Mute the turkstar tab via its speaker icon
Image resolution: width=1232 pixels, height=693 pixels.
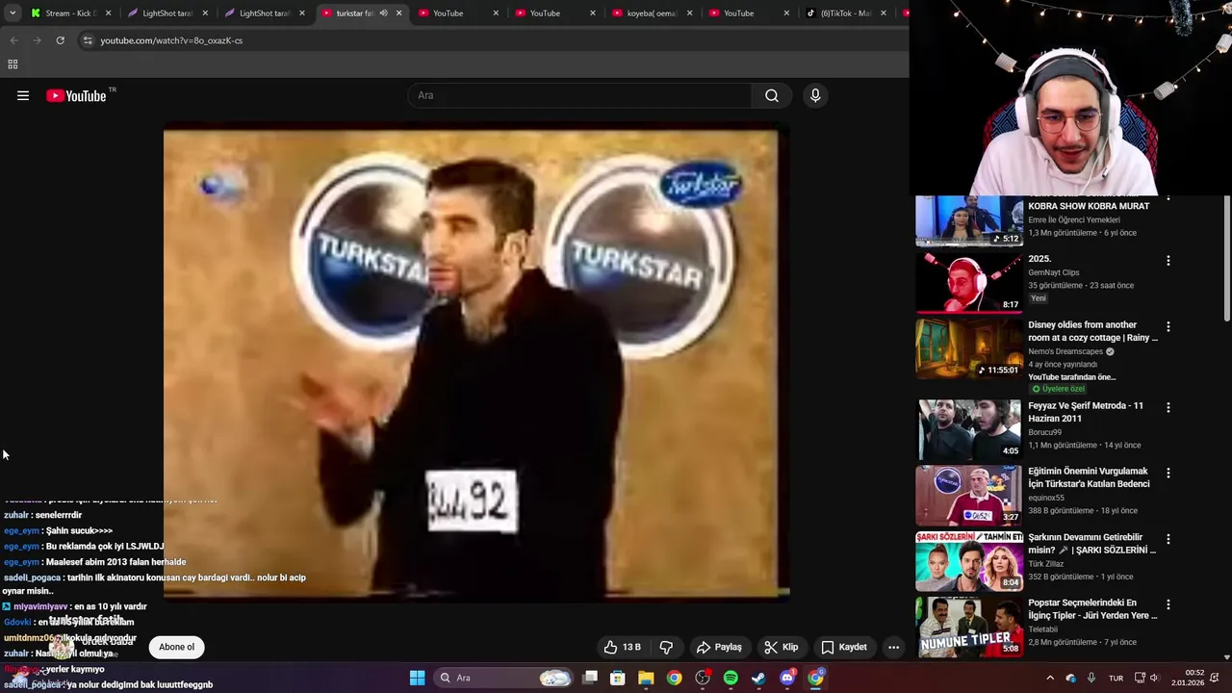(383, 13)
